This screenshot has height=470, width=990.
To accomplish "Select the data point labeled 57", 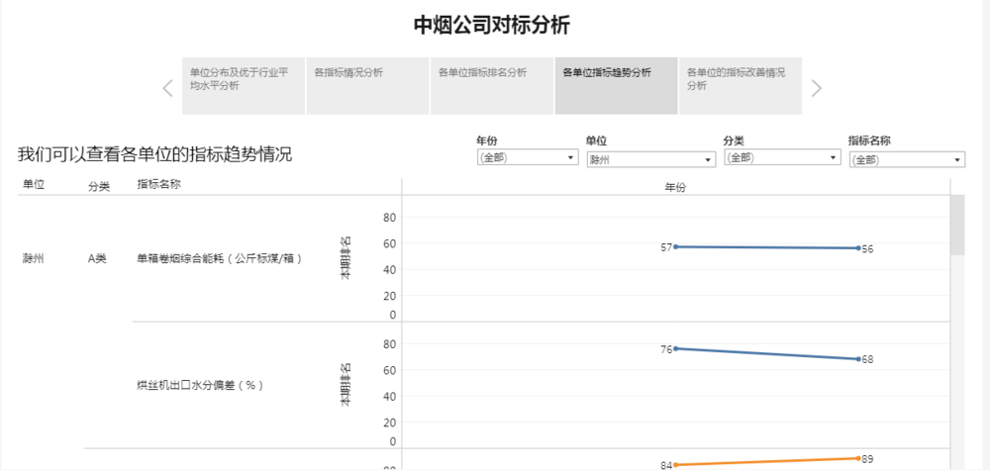I will pos(675,246).
